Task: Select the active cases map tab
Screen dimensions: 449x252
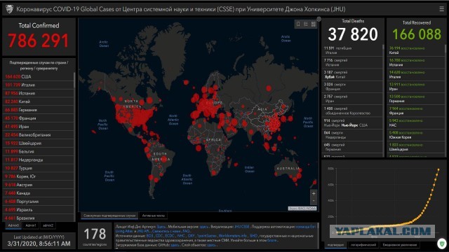Action: point(153,216)
